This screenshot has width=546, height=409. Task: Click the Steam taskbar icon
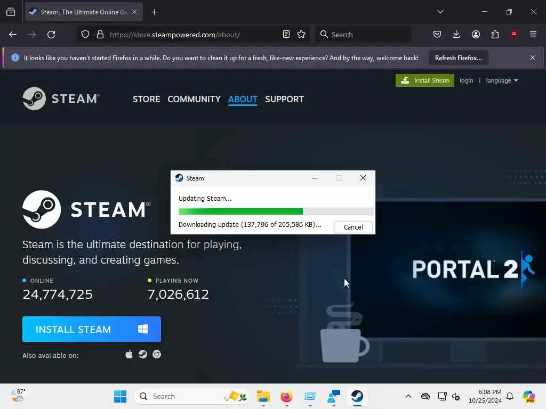[x=357, y=396]
